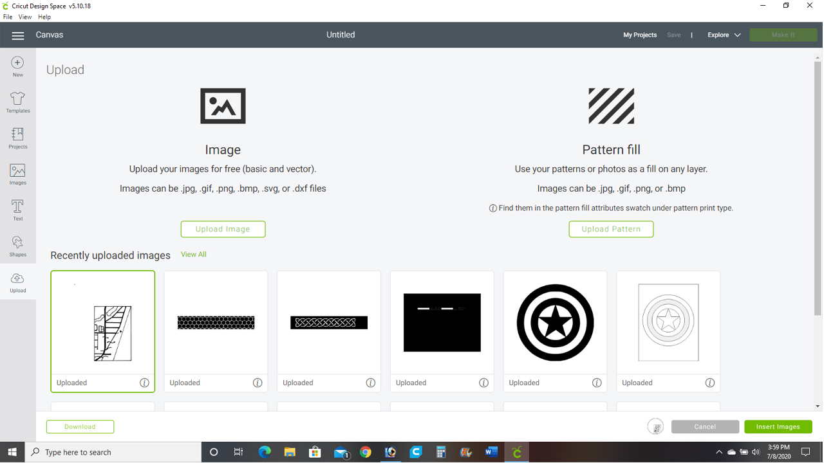Select the outlined star shield thumbnail
Viewport: 824px width, 463px height.
(668, 323)
